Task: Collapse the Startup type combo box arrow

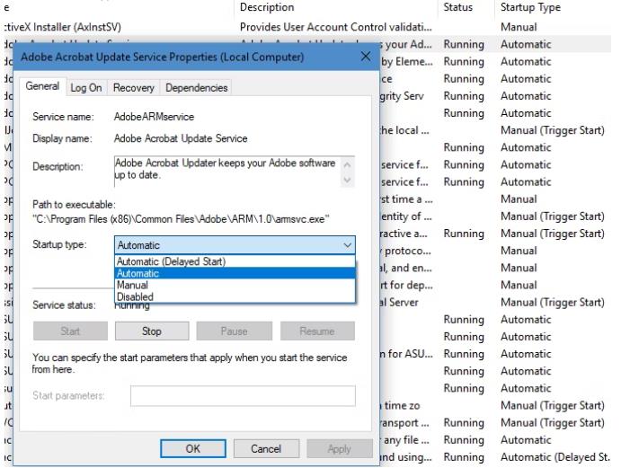Action: click(347, 245)
